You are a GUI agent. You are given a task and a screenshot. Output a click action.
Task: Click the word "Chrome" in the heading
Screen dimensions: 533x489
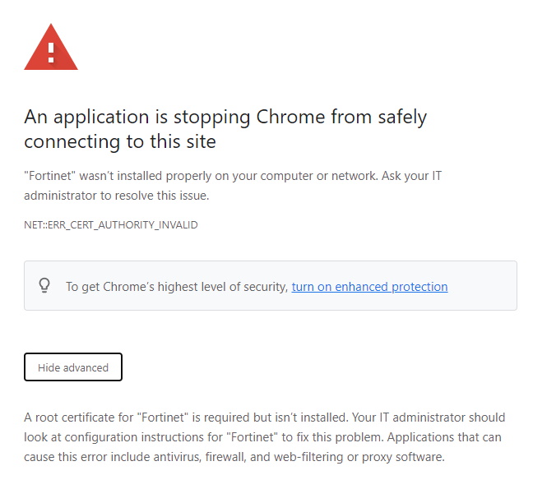[x=291, y=117]
